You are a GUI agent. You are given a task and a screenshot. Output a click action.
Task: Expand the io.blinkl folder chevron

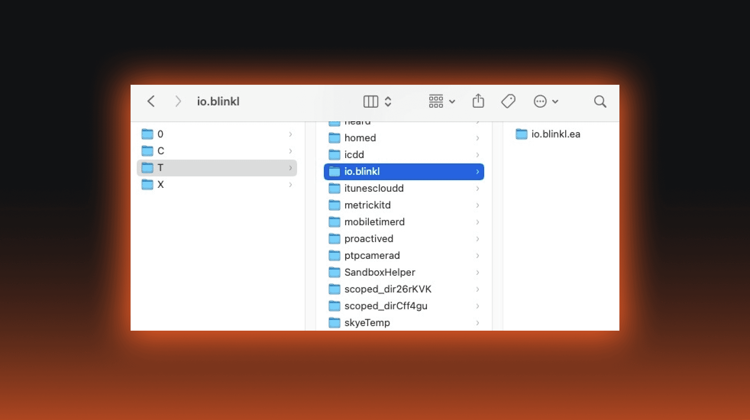click(477, 172)
